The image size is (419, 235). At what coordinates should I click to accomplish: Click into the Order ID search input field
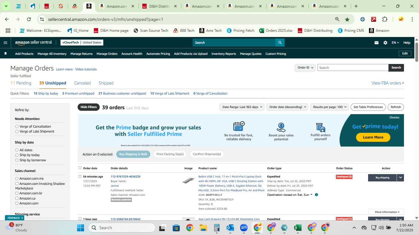click(x=353, y=68)
